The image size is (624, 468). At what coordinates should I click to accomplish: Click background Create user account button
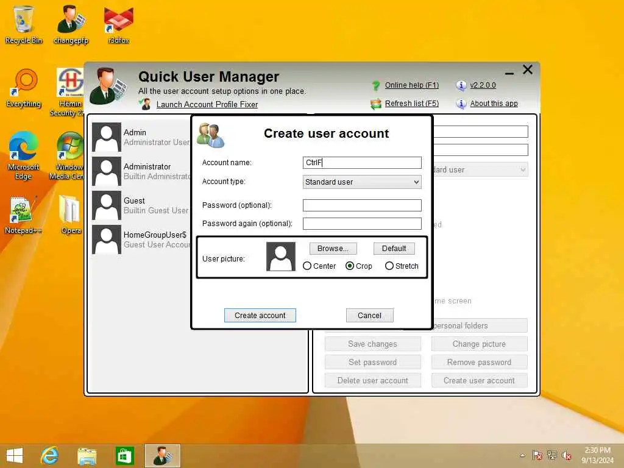[x=479, y=380]
